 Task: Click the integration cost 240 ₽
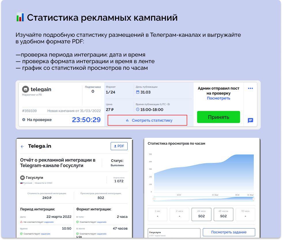47,198
